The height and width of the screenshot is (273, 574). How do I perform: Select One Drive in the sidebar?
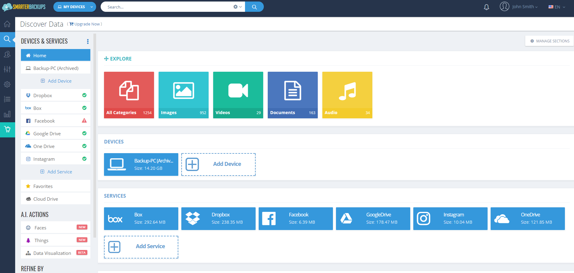coord(55,146)
